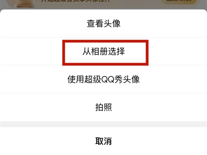Tap the bold 取消 text at the bottom
Screen dimensions: 207x155
pos(103,141)
